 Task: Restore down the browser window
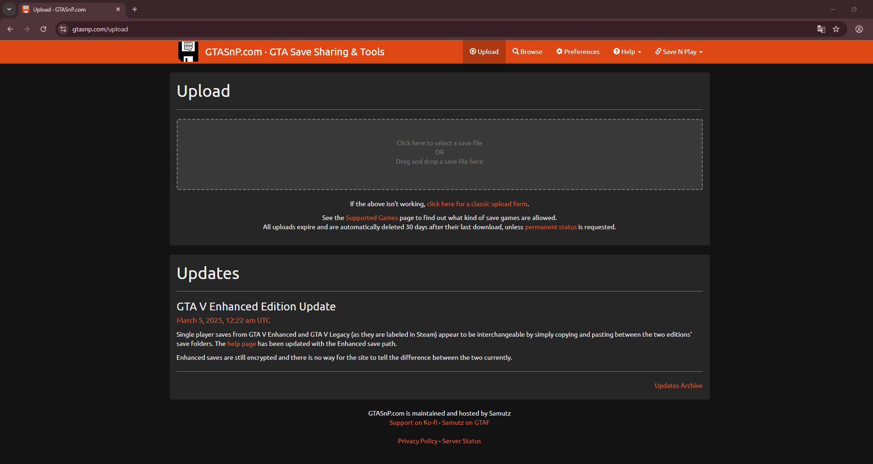point(854,9)
